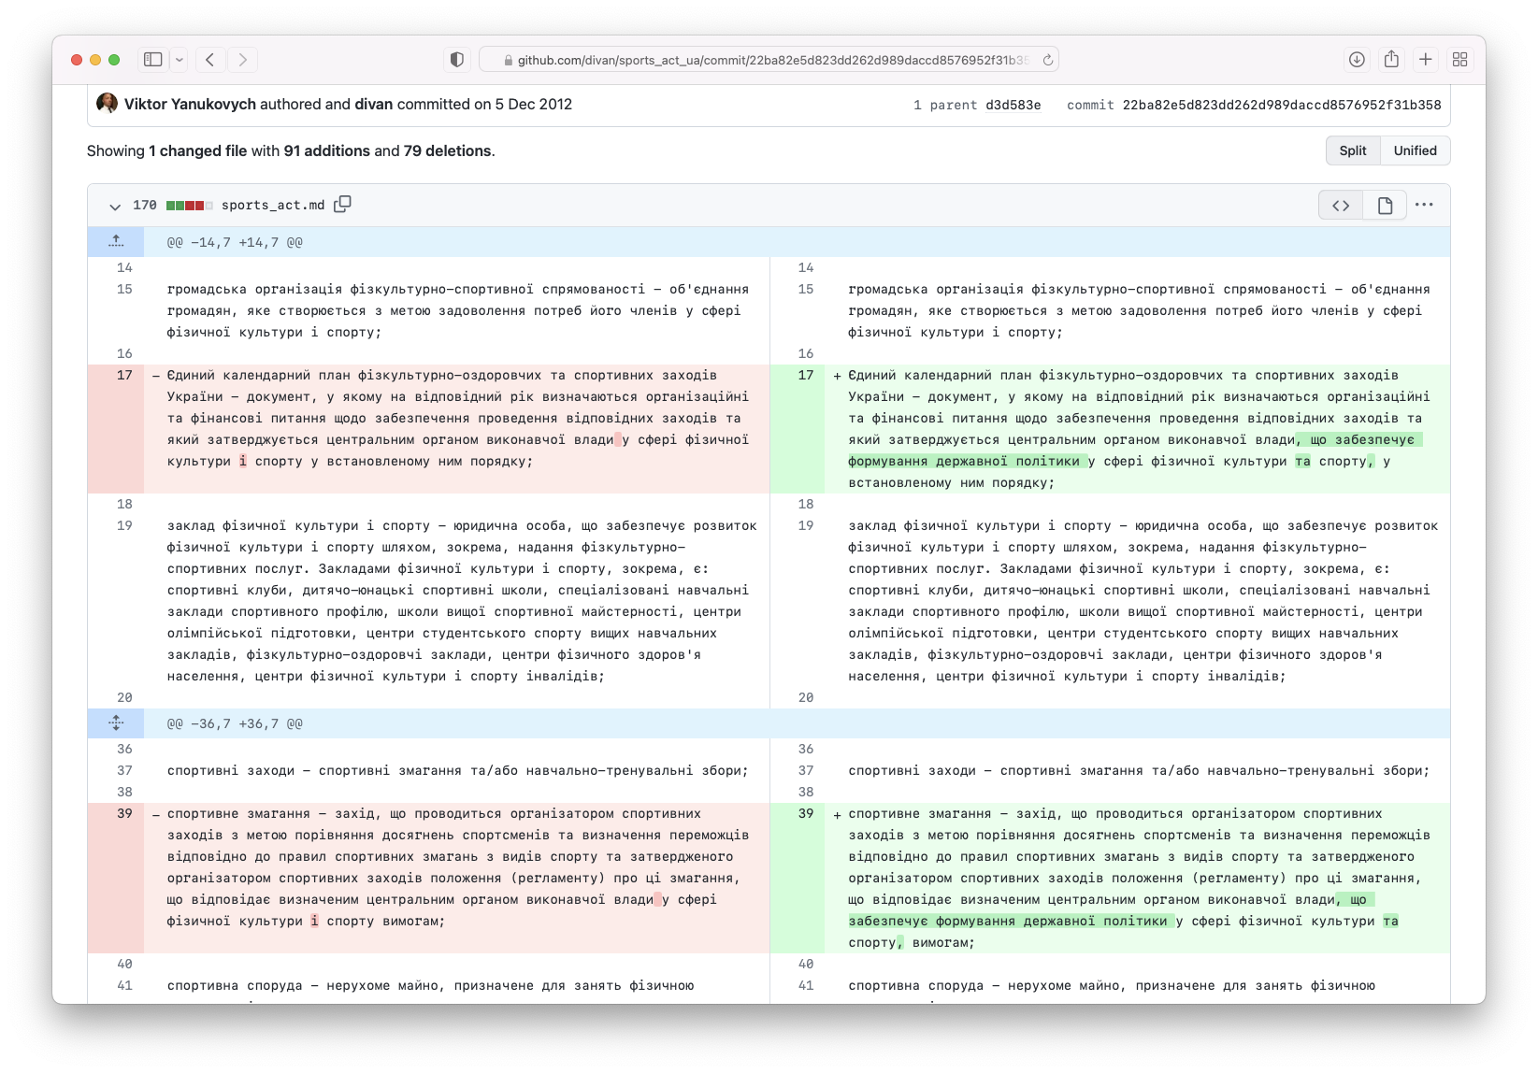The width and height of the screenshot is (1538, 1073).
Task: Open Viktor Yanukovych author link
Action: pos(190,104)
